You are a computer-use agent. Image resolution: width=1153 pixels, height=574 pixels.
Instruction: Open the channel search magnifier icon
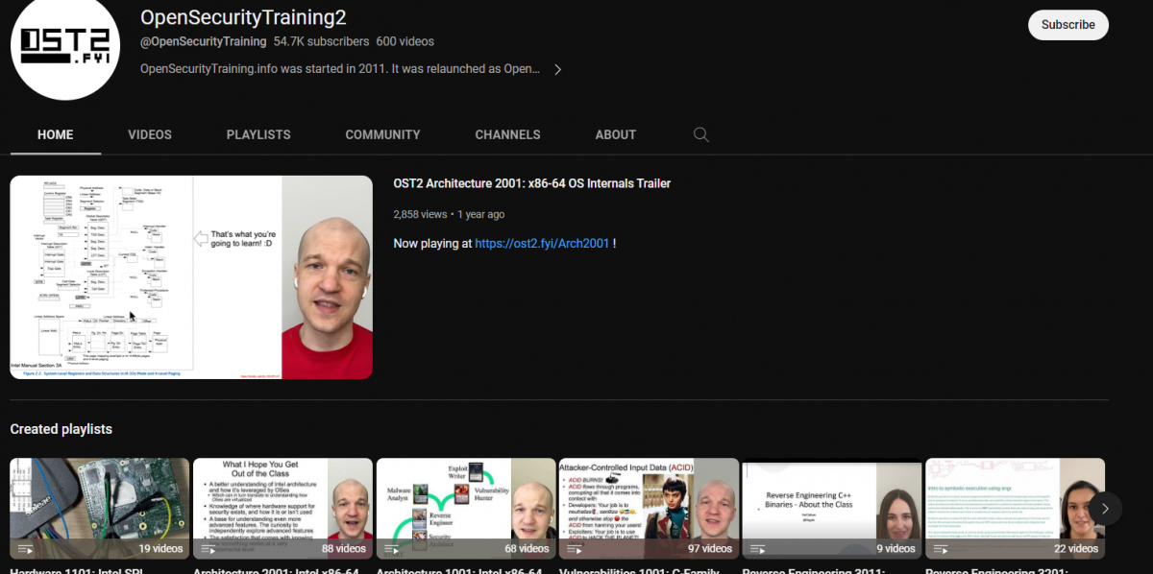(x=701, y=134)
